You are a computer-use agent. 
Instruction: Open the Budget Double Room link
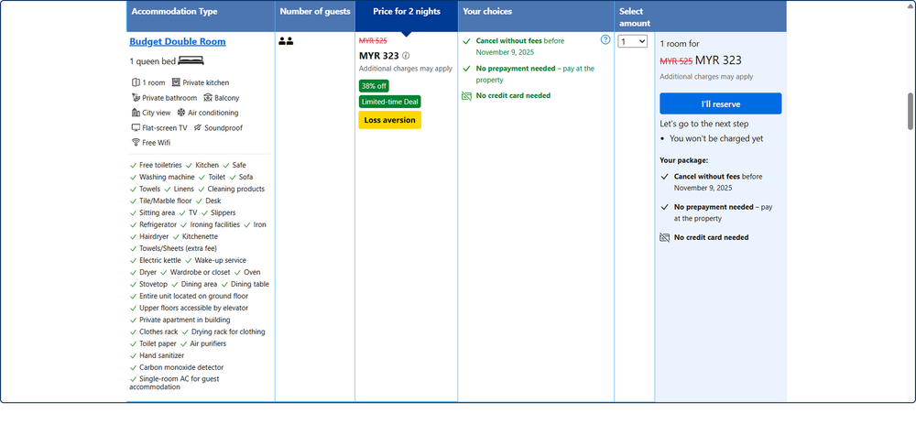(x=178, y=41)
